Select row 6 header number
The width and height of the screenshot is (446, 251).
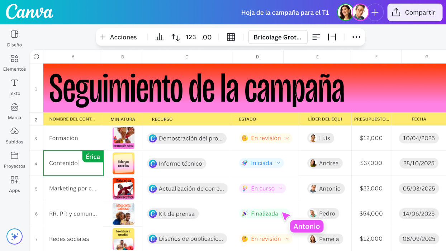click(x=36, y=214)
